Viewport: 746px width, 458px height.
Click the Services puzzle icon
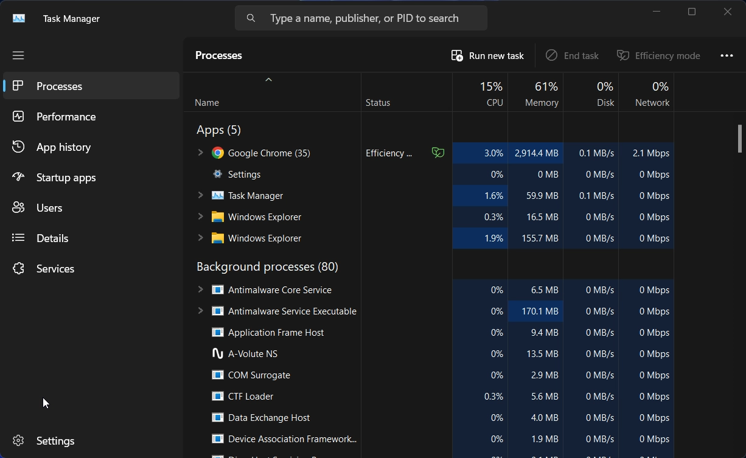[18, 268]
